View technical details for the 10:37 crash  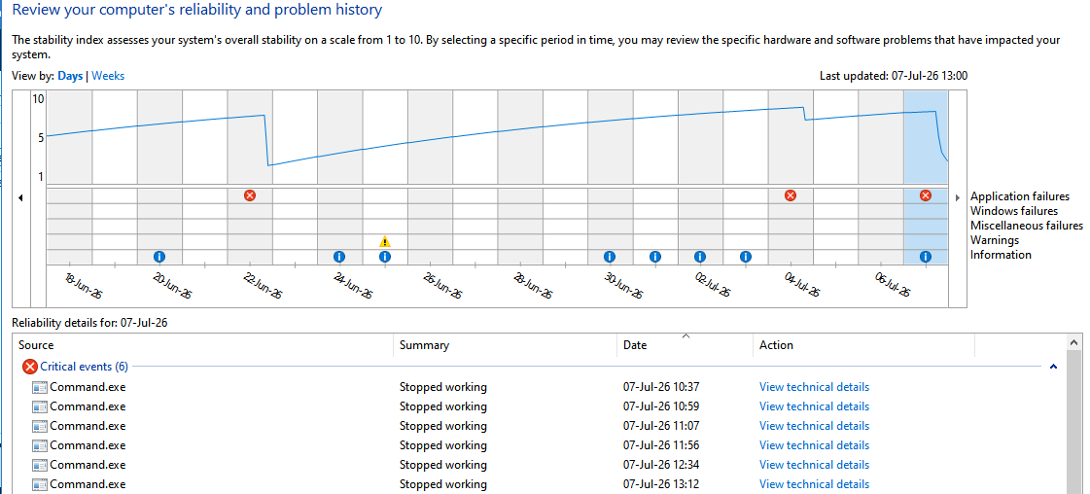point(814,387)
